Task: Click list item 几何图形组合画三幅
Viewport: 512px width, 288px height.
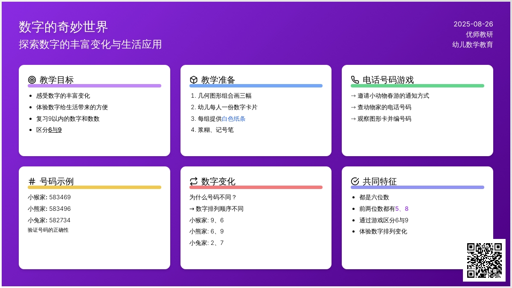Action: [225, 96]
